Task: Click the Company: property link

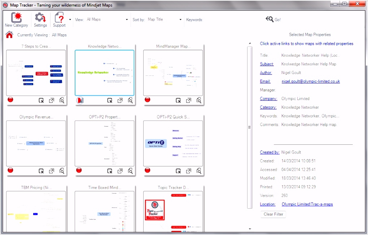Action: pyautogui.click(x=268, y=99)
